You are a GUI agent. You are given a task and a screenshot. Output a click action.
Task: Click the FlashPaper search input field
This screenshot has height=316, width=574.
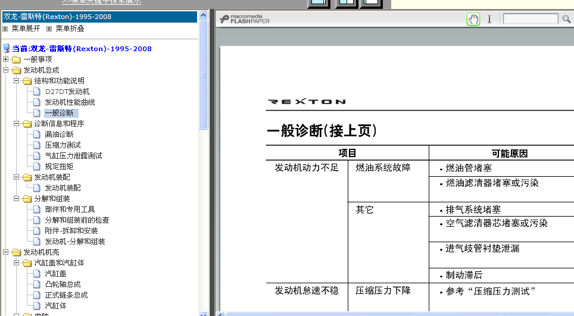pyautogui.click(x=531, y=18)
